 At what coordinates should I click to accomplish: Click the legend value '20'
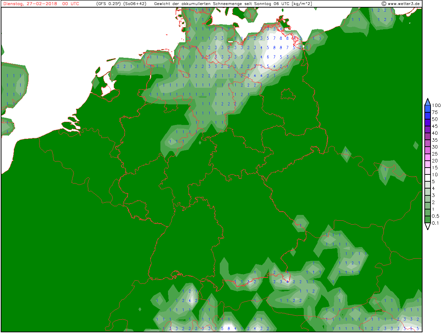click(x=435, y=161)
